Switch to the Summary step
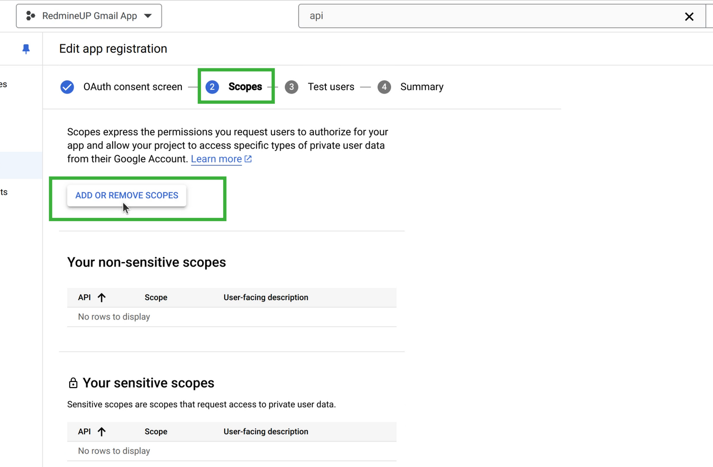The width and height of the screenshot is (713, 467). click(422, 87)
